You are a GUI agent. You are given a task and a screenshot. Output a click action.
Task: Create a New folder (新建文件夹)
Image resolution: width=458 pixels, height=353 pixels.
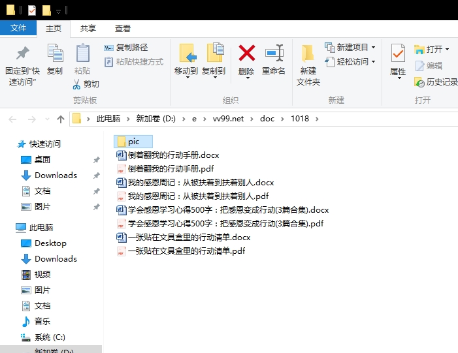[x=308, y=65]
